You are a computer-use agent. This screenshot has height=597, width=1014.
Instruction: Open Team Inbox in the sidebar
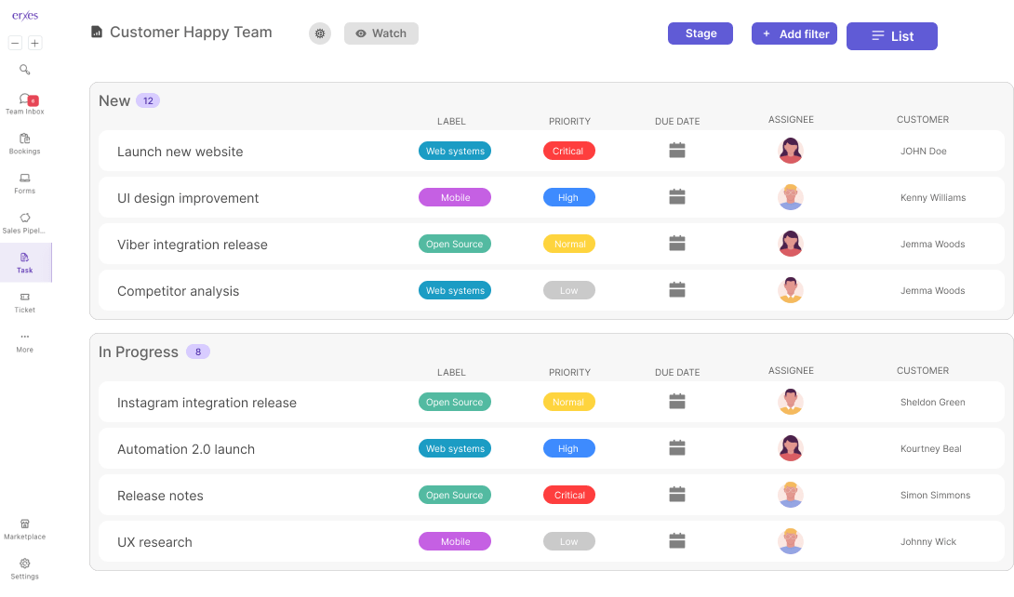pos(24,103)
